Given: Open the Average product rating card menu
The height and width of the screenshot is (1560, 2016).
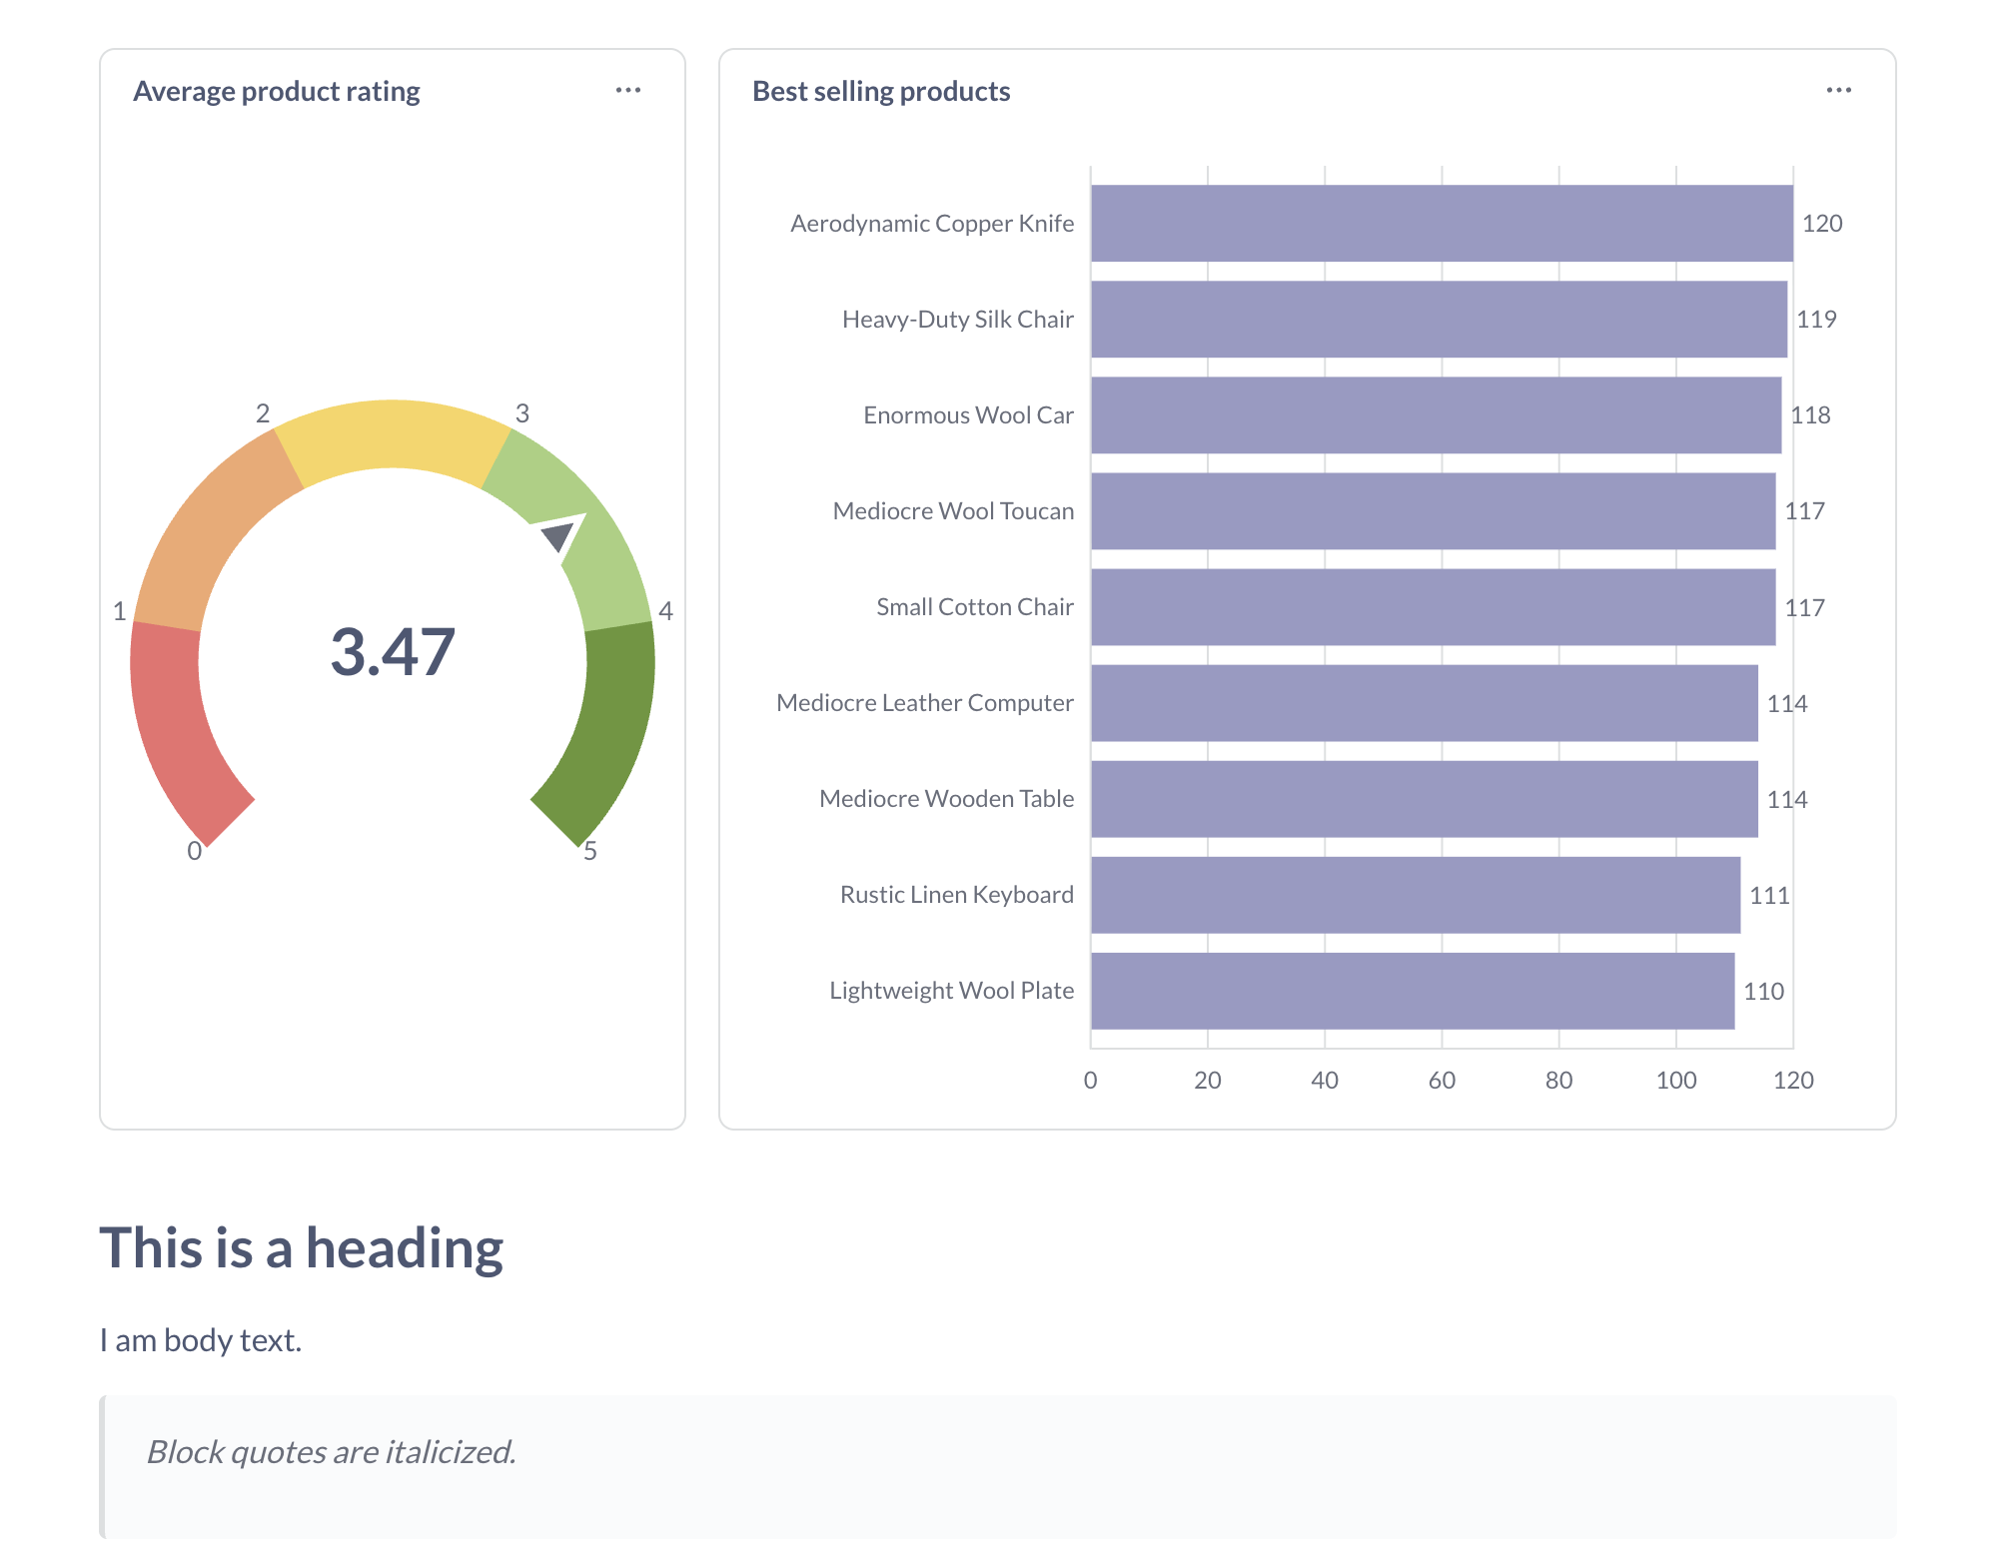Looking at the screenshot, I should [x=627, y=91].
